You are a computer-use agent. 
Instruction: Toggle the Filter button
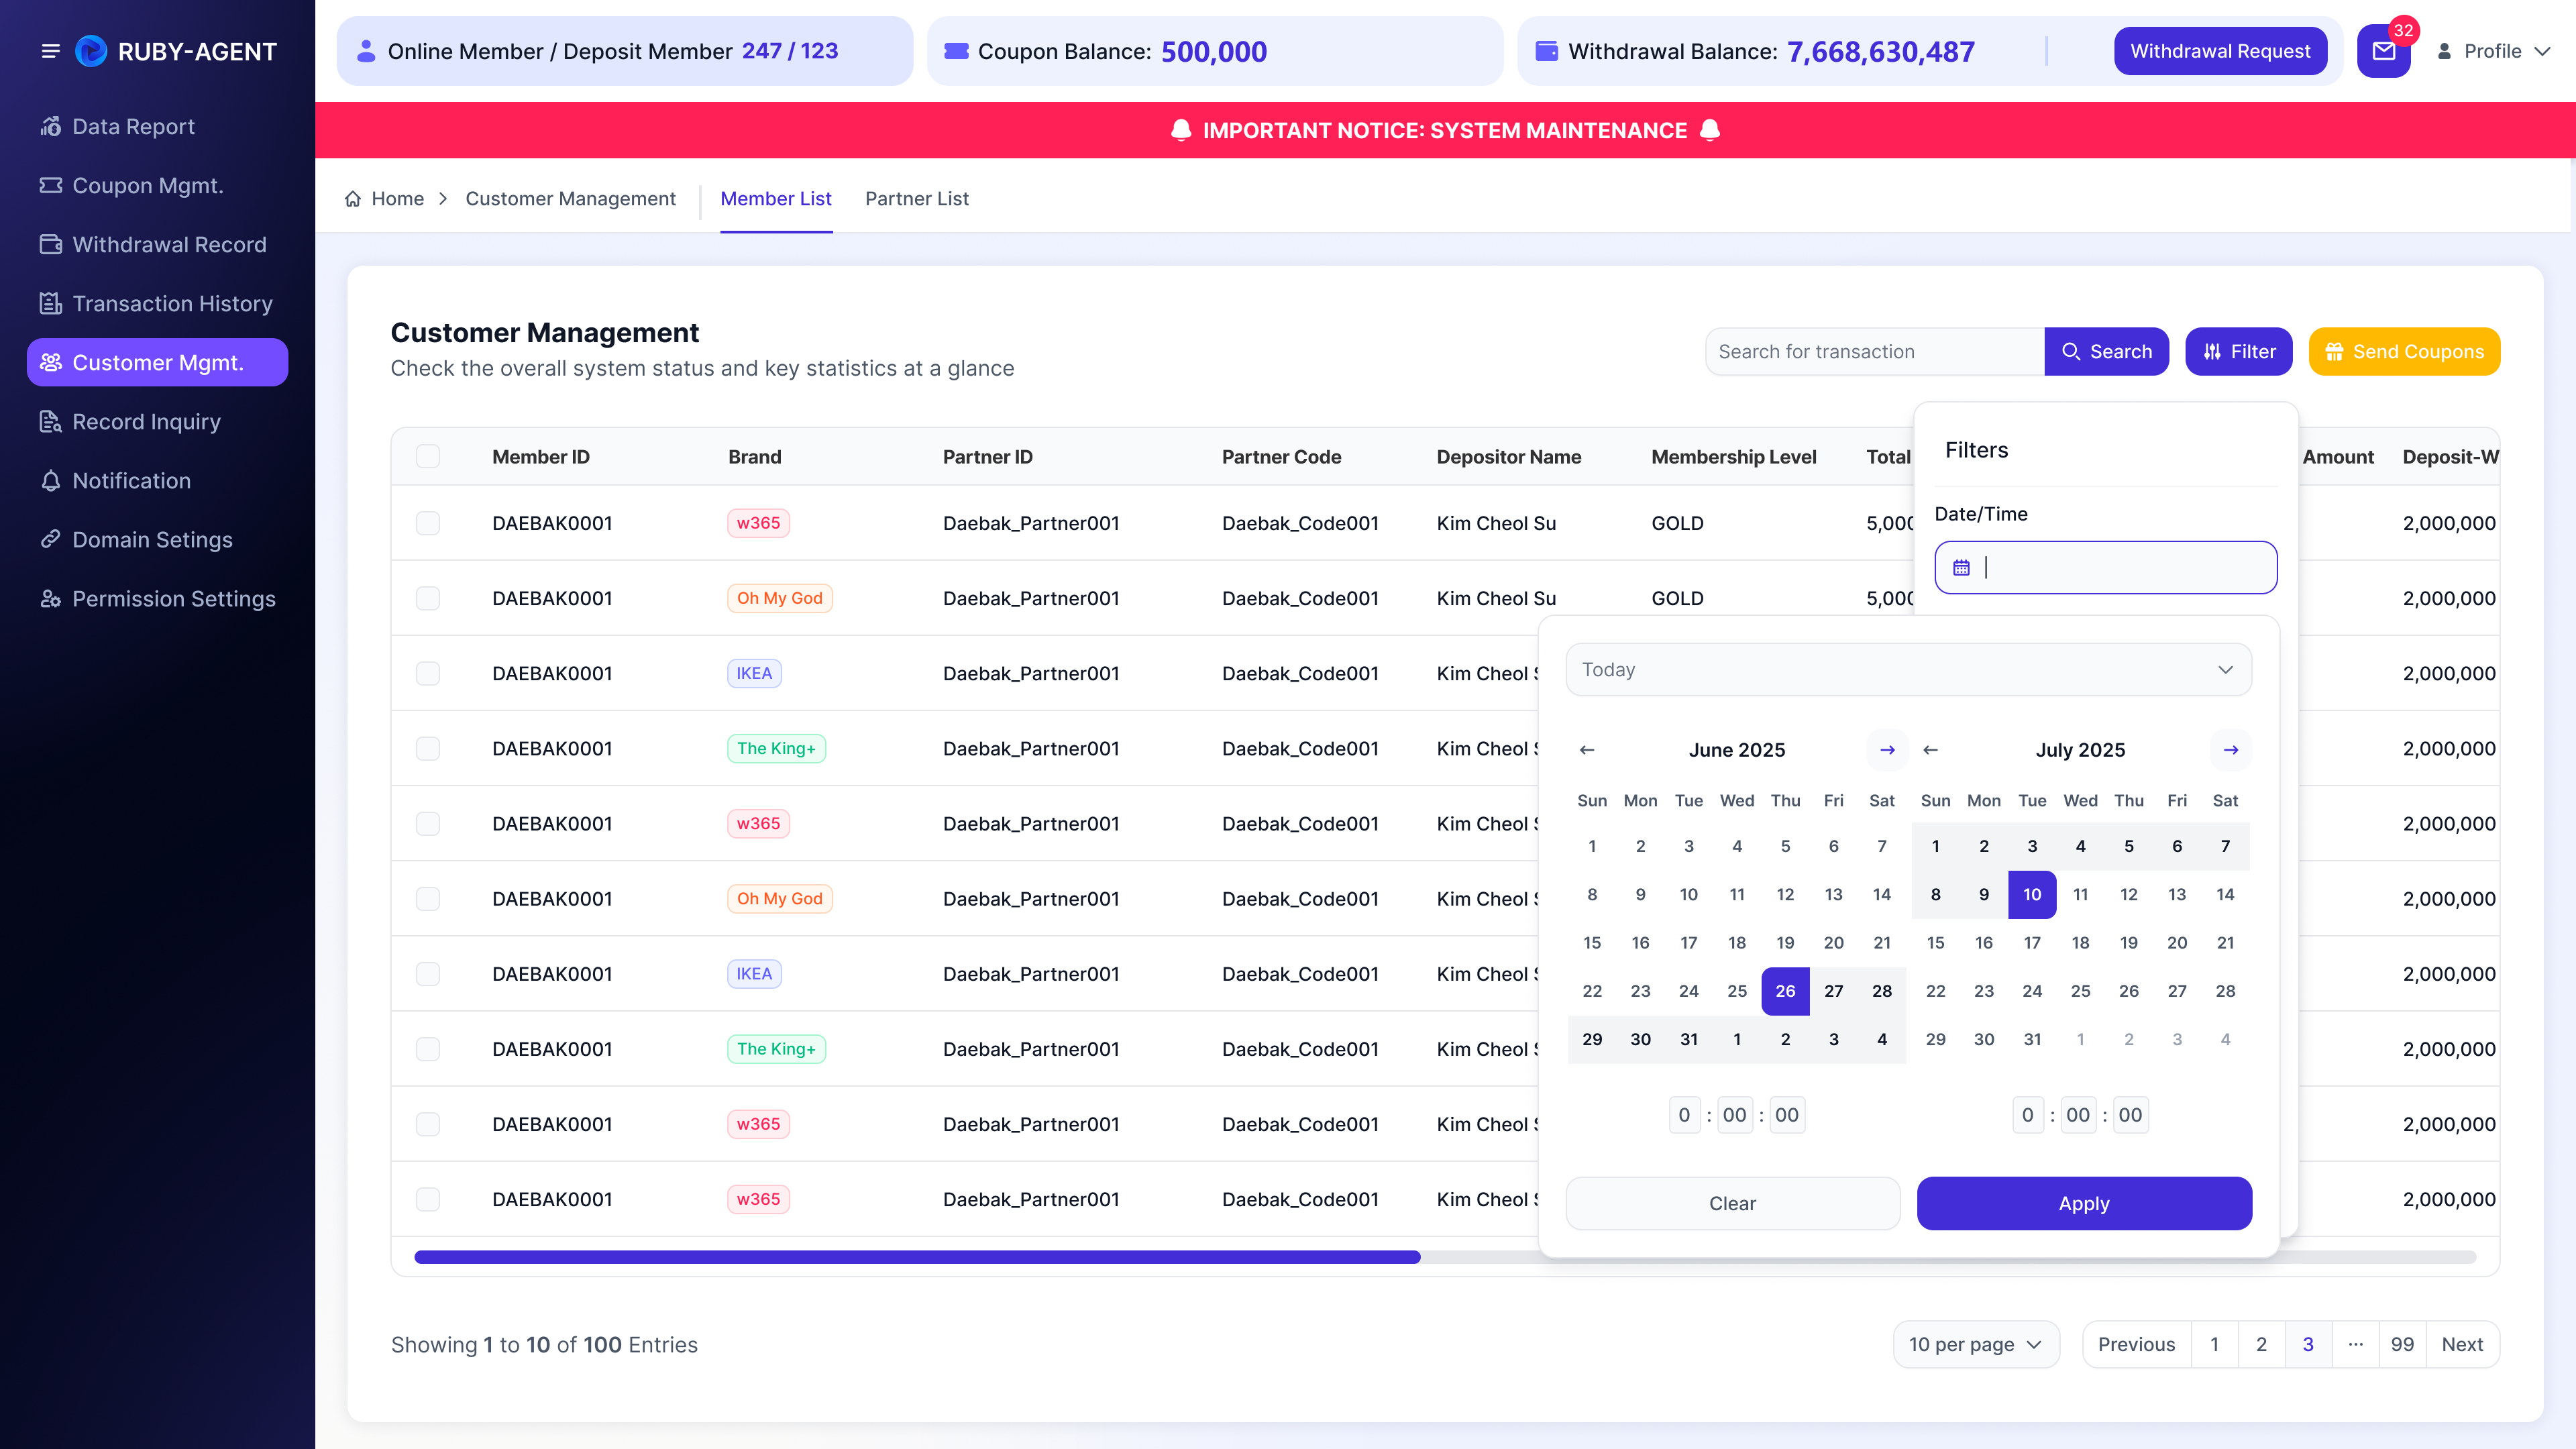[2238, 351]
